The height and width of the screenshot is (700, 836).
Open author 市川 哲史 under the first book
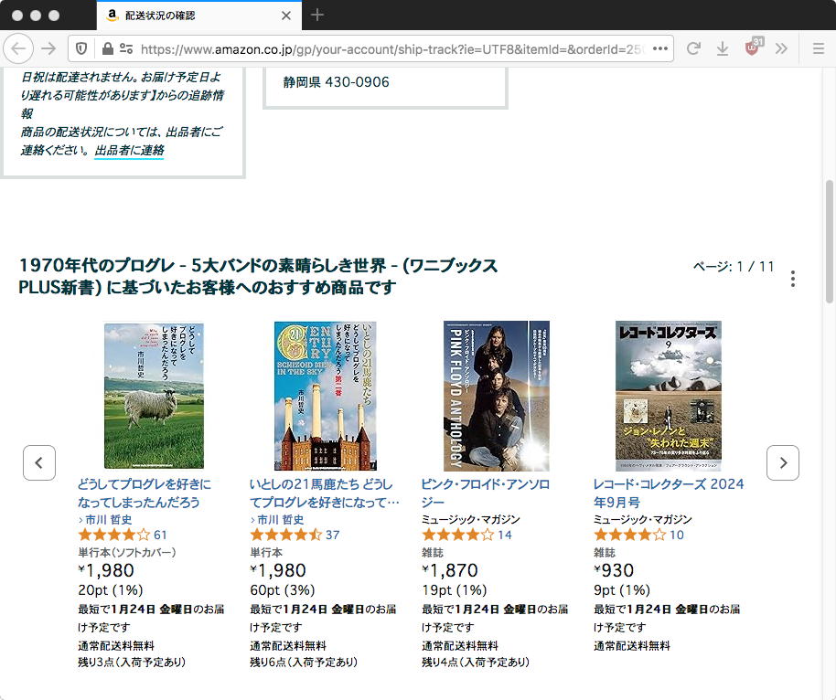click(108, 519)
